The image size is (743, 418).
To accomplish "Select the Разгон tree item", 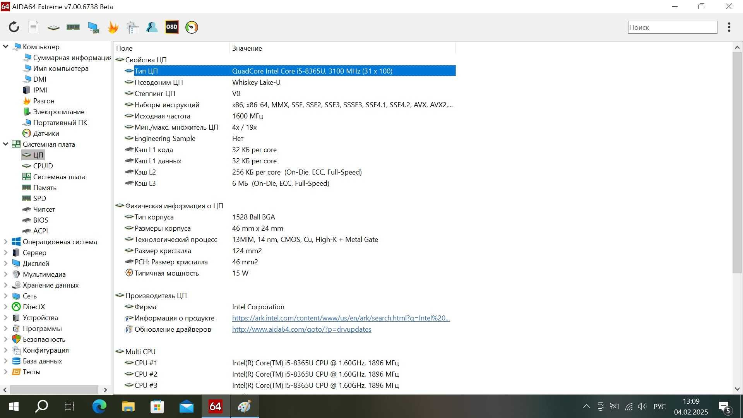I will (x=44, y=101).
